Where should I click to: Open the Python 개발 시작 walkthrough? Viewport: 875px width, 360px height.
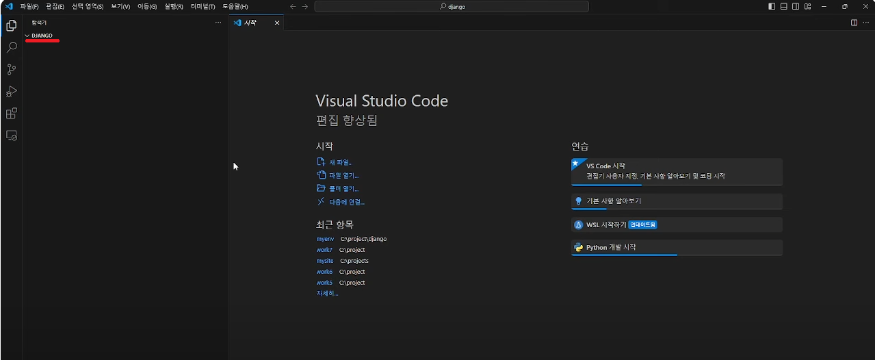click(x=677, y=248)
